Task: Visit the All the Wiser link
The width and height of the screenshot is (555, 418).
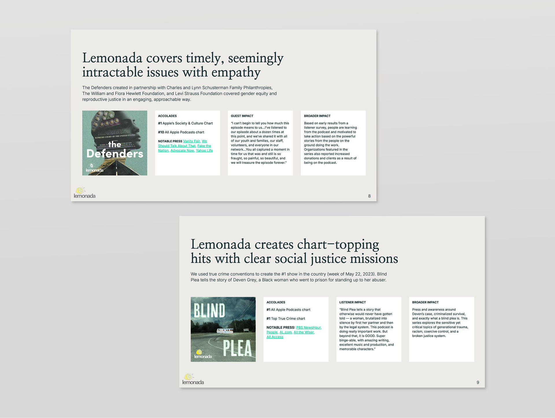Action: click(304, 332)
